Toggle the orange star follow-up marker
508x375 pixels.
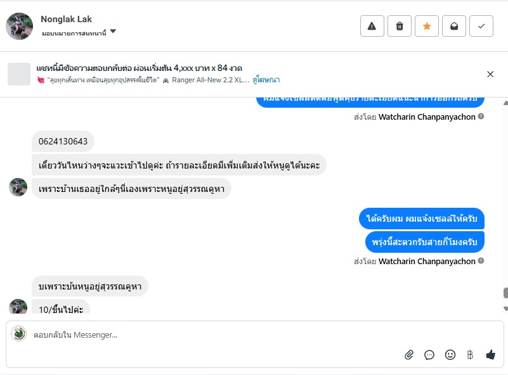427,26
